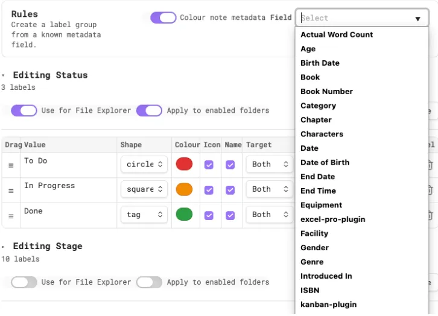Choose Book Number option
438x316 pixels.
tap(362, 92)
